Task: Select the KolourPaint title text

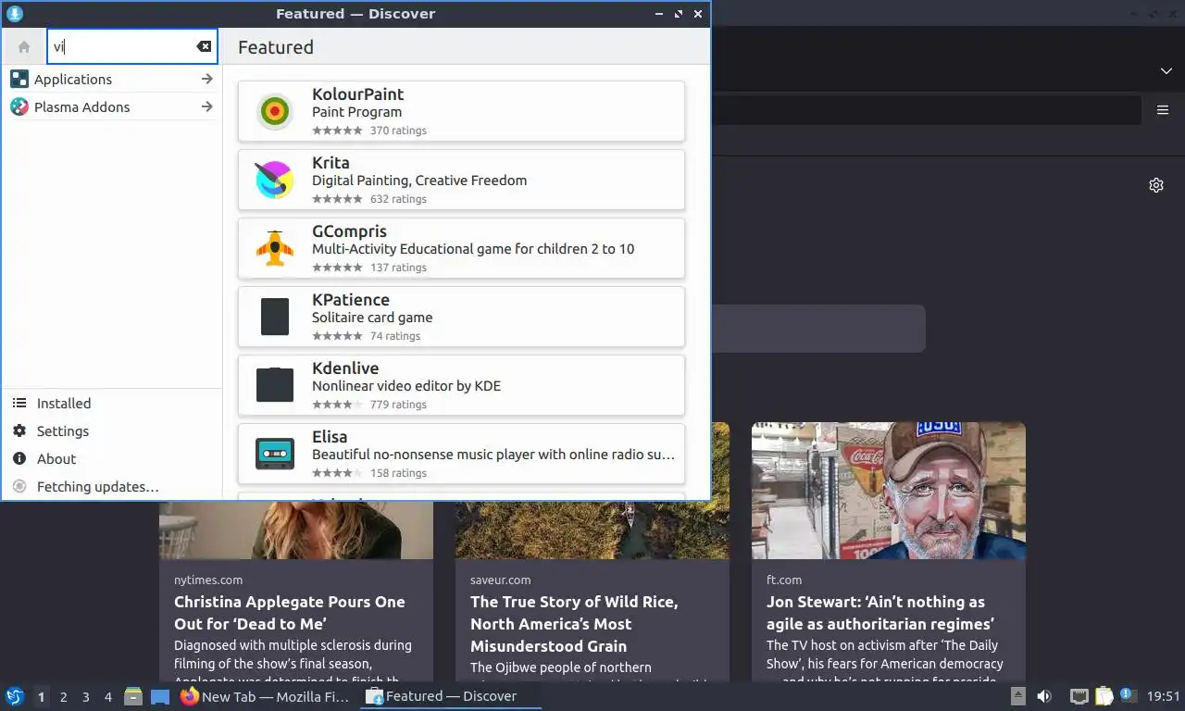Action: click(x=357, y=94)
